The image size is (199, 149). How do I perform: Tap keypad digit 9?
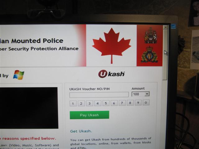point(138,103)
